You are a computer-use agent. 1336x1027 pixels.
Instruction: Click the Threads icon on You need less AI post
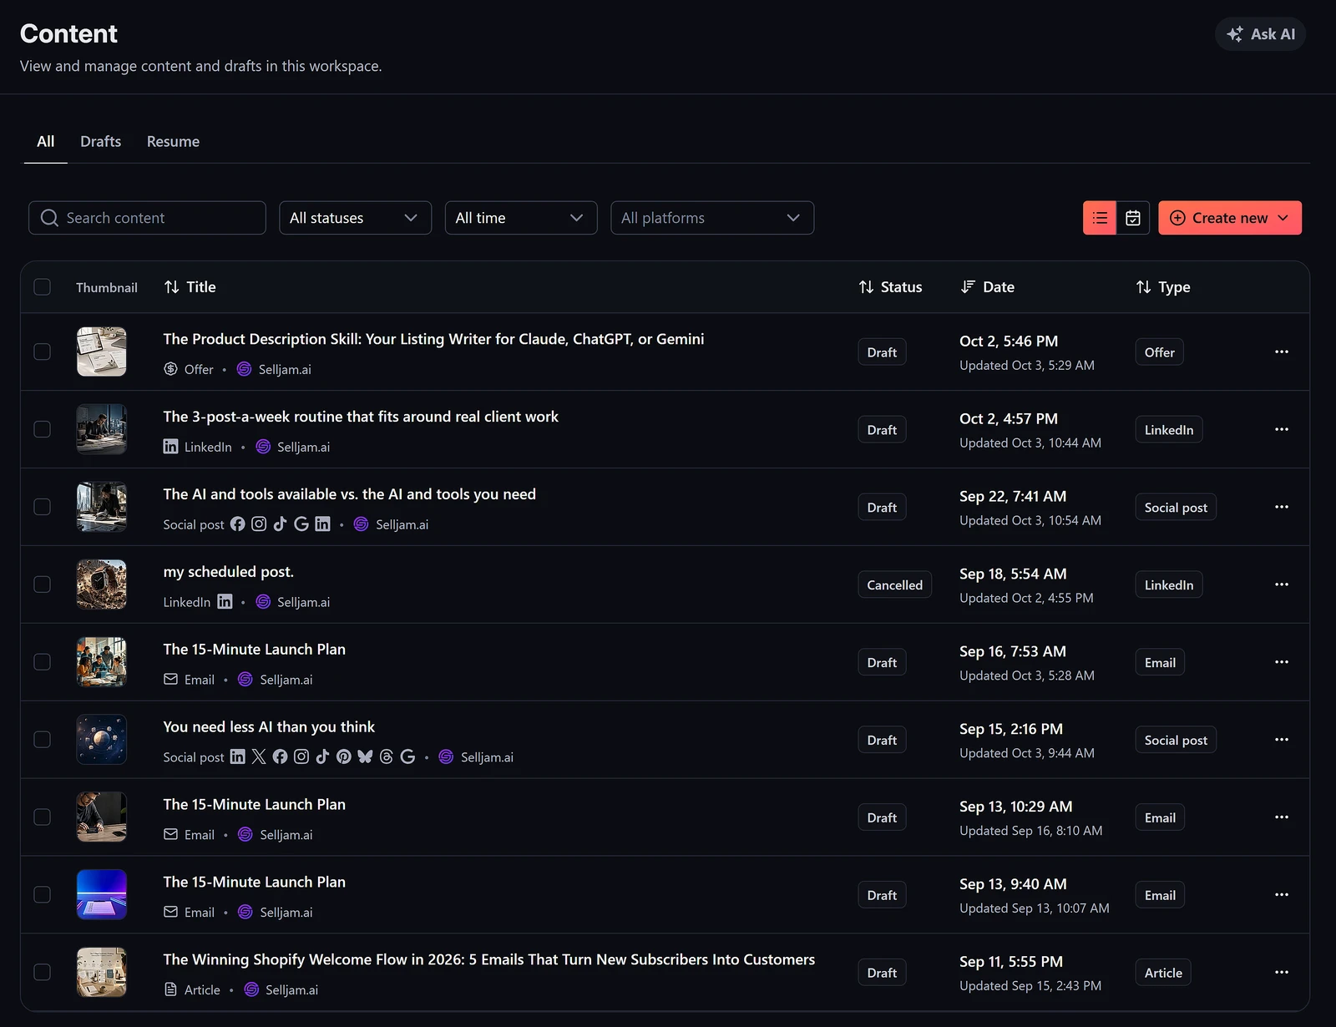coord(387,756)
